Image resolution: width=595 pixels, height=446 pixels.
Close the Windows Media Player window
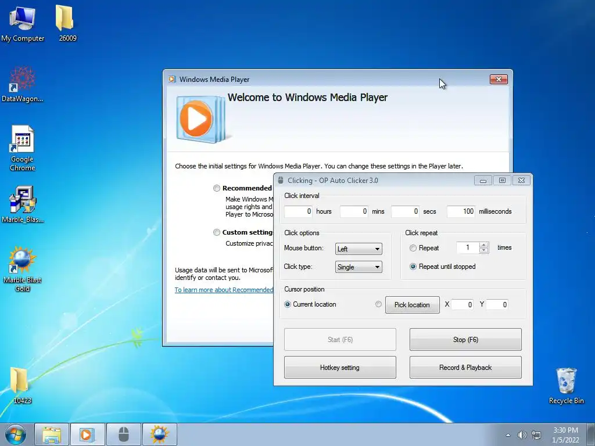pos(499,79)
